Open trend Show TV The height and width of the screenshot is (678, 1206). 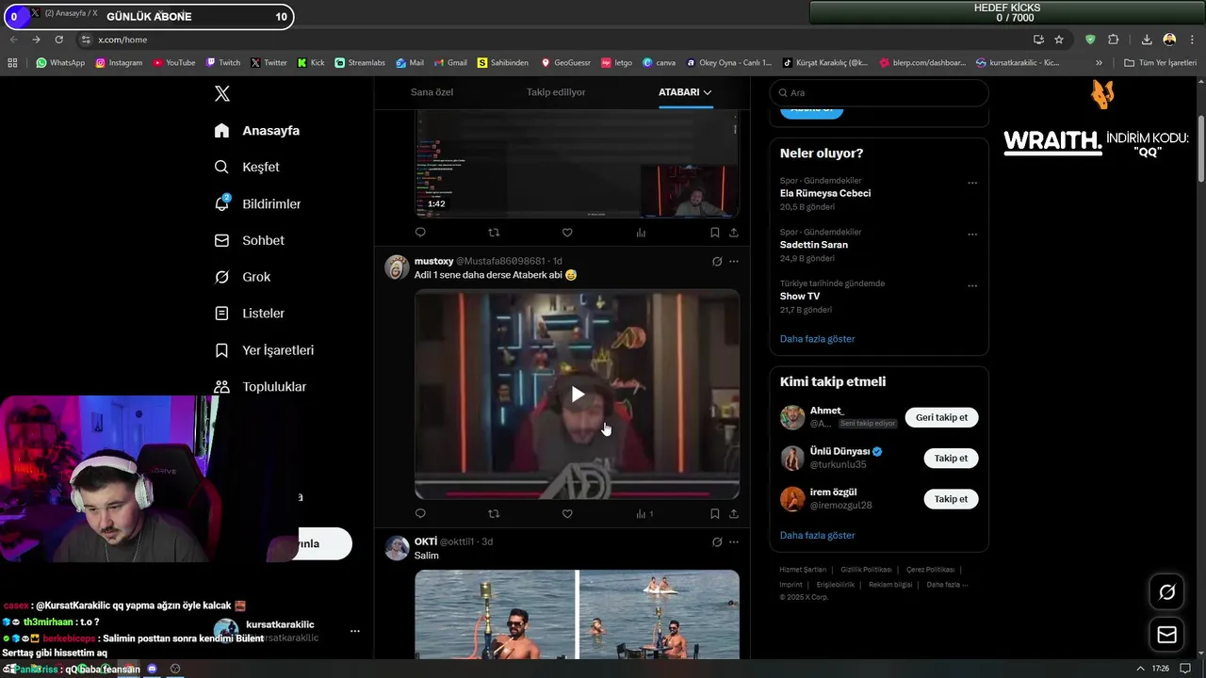800,297
